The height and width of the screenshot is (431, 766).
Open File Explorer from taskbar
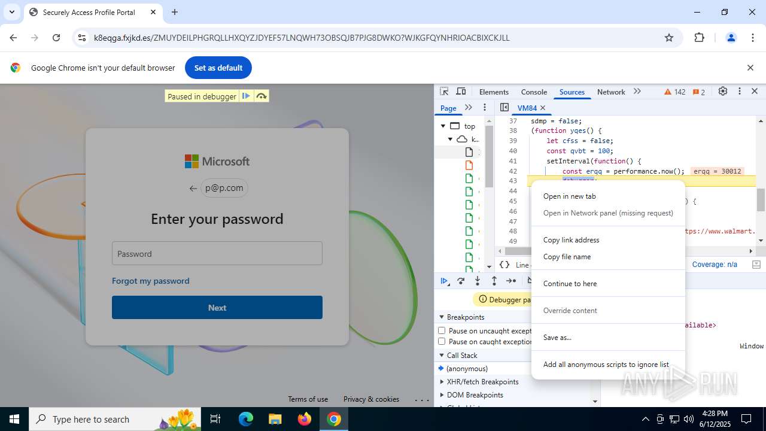click(275, 419)
